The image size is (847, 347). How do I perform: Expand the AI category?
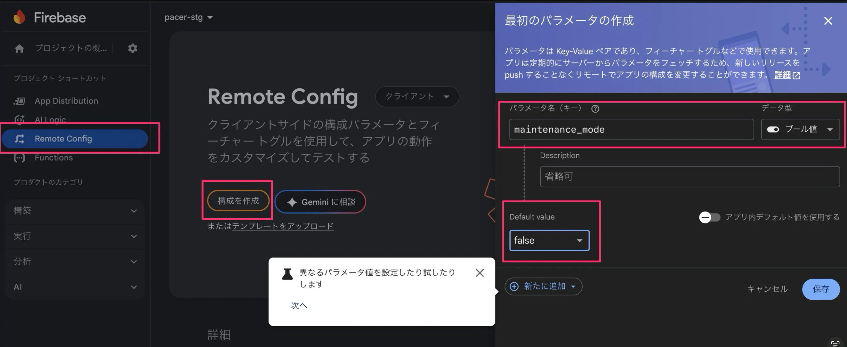[75, 287]
